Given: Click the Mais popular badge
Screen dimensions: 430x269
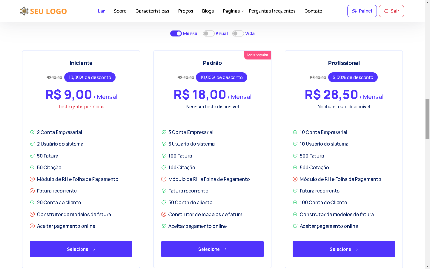Looking at the screenshot, I should [x=258, y=55].
